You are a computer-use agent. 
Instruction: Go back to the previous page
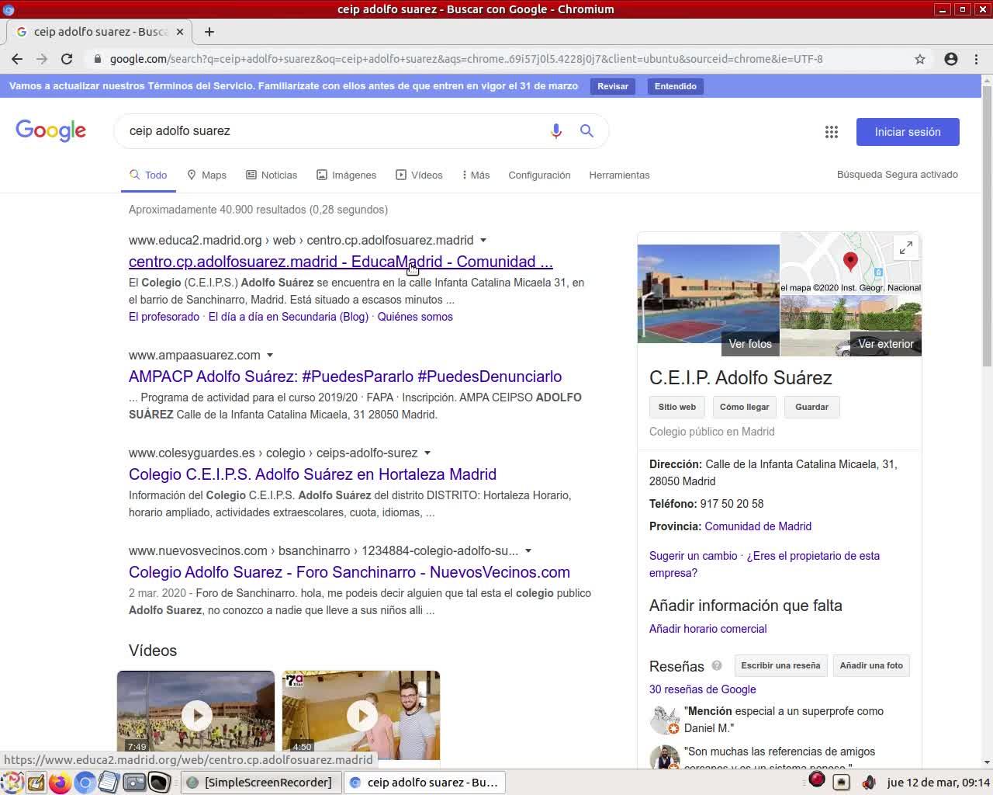click(17, 59)
